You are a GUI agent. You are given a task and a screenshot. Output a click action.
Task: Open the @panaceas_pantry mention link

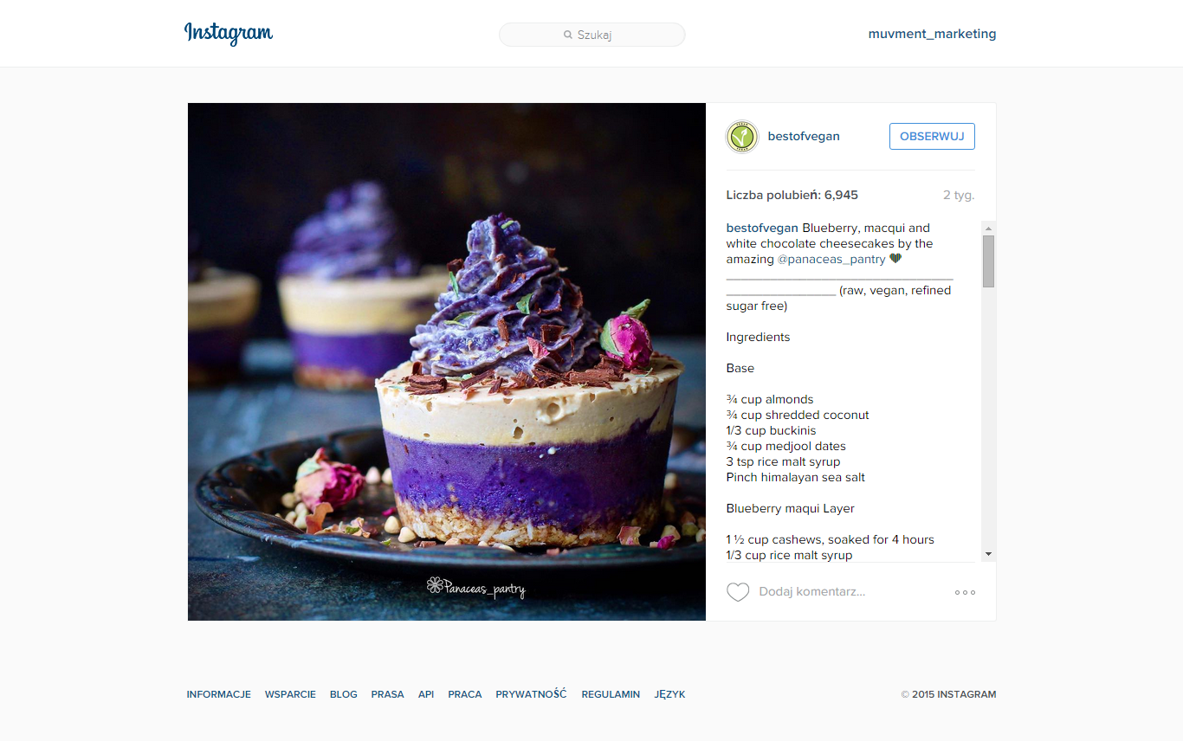(831, 259)
